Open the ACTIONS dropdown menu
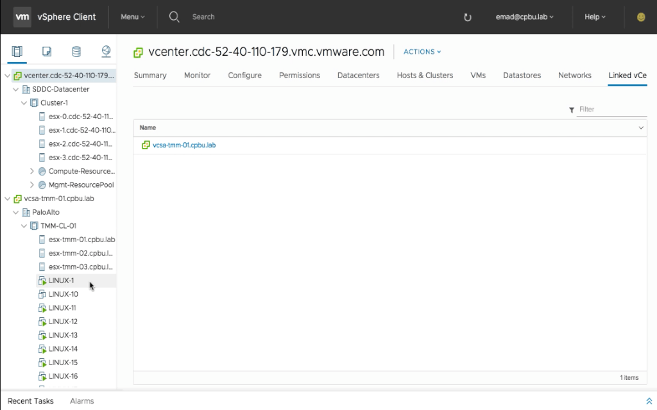Screen dimensions: 657x410 [x=422, y=52]
